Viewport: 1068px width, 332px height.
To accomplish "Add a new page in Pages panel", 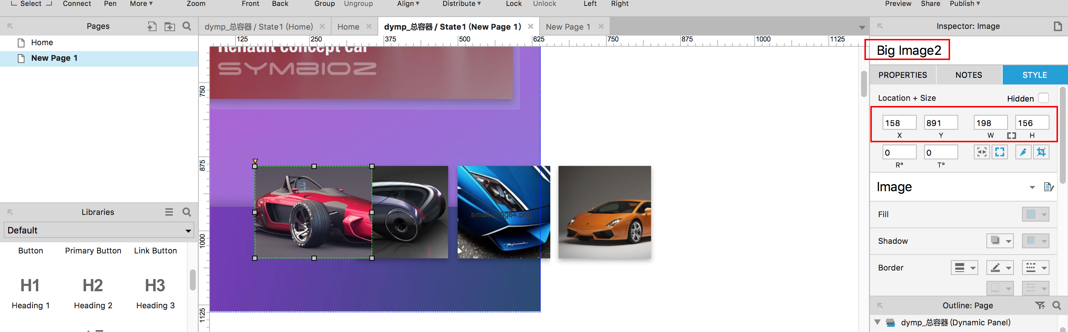I will (x=152, y=27).
